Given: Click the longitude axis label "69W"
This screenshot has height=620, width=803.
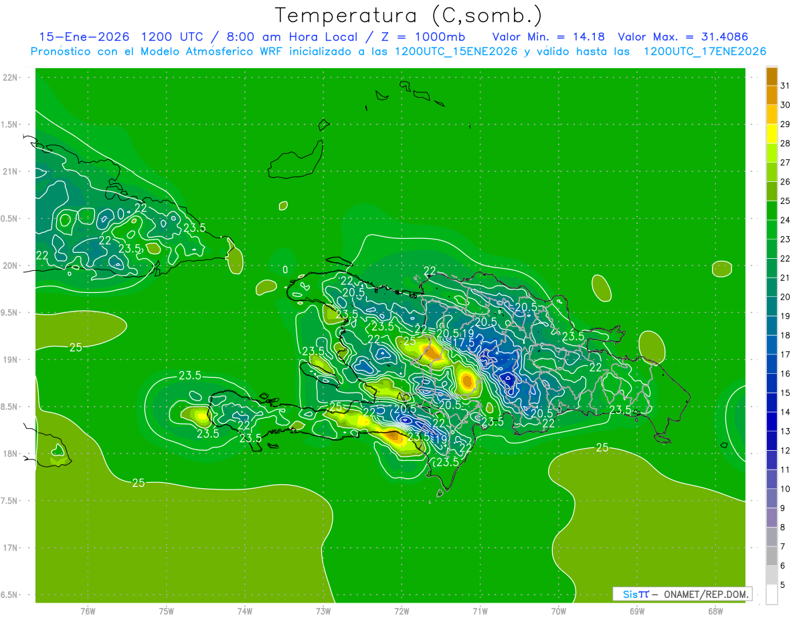Looking at the screenshot, I should point(637,611).
